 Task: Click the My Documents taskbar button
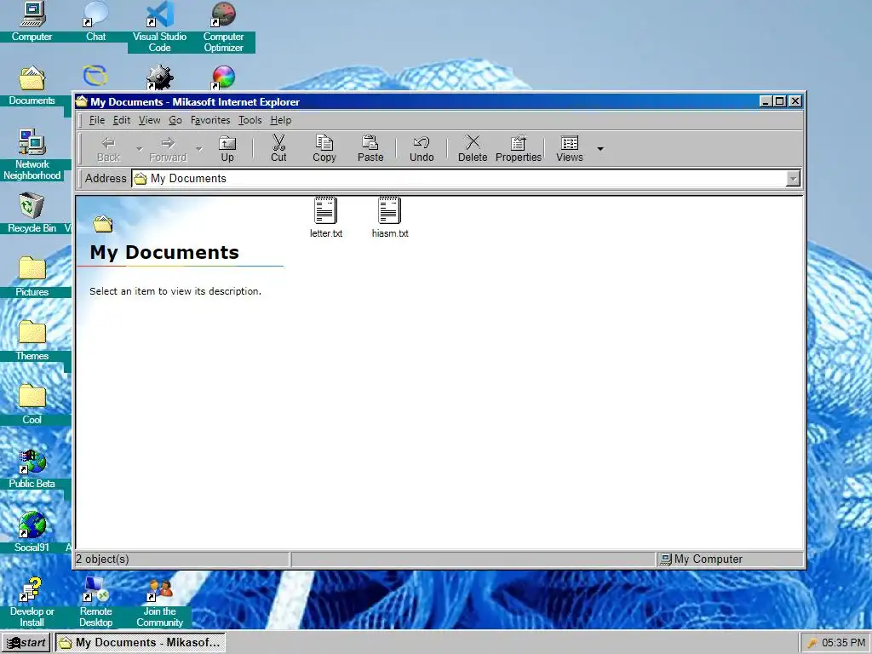(x=141, y=643)
